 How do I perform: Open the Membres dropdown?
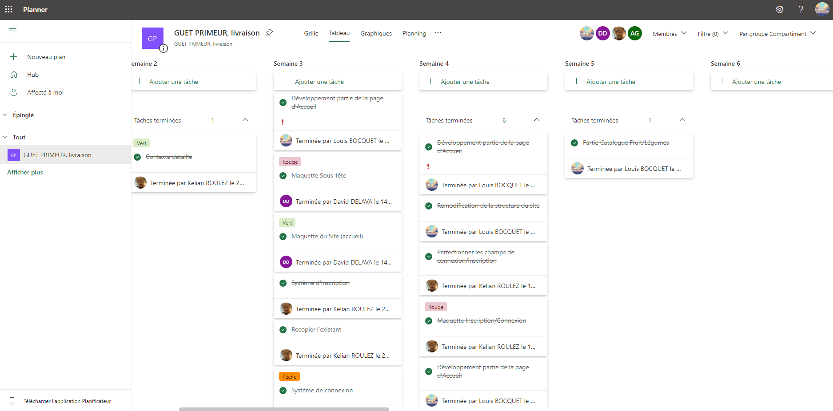pos(669,34)
